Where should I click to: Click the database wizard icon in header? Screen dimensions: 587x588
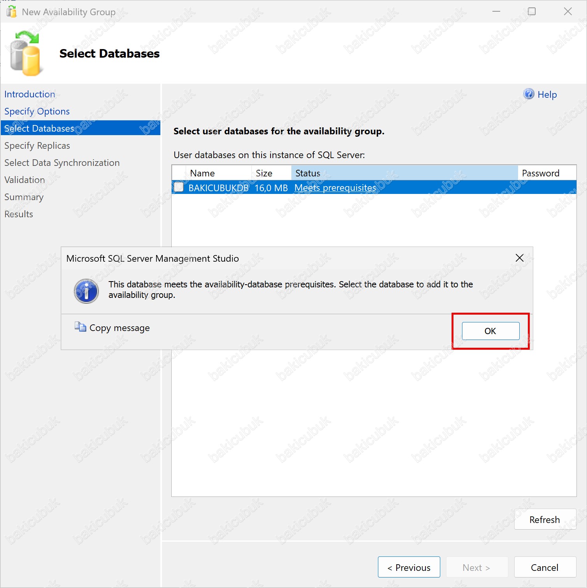click(25, 54)
